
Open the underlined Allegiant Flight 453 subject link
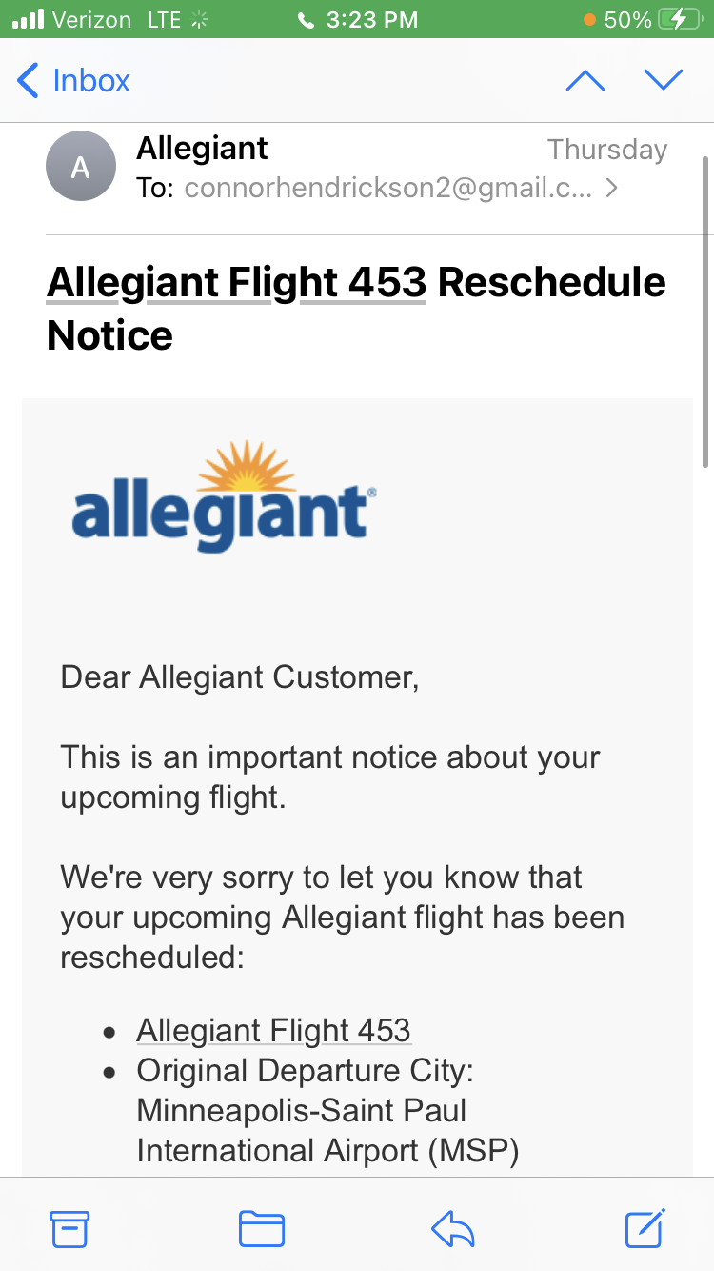[236, 283]
